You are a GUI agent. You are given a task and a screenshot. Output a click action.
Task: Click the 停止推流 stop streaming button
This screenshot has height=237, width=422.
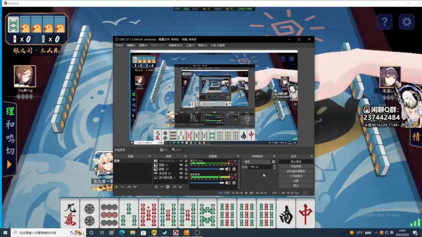(x=296, y=162)
